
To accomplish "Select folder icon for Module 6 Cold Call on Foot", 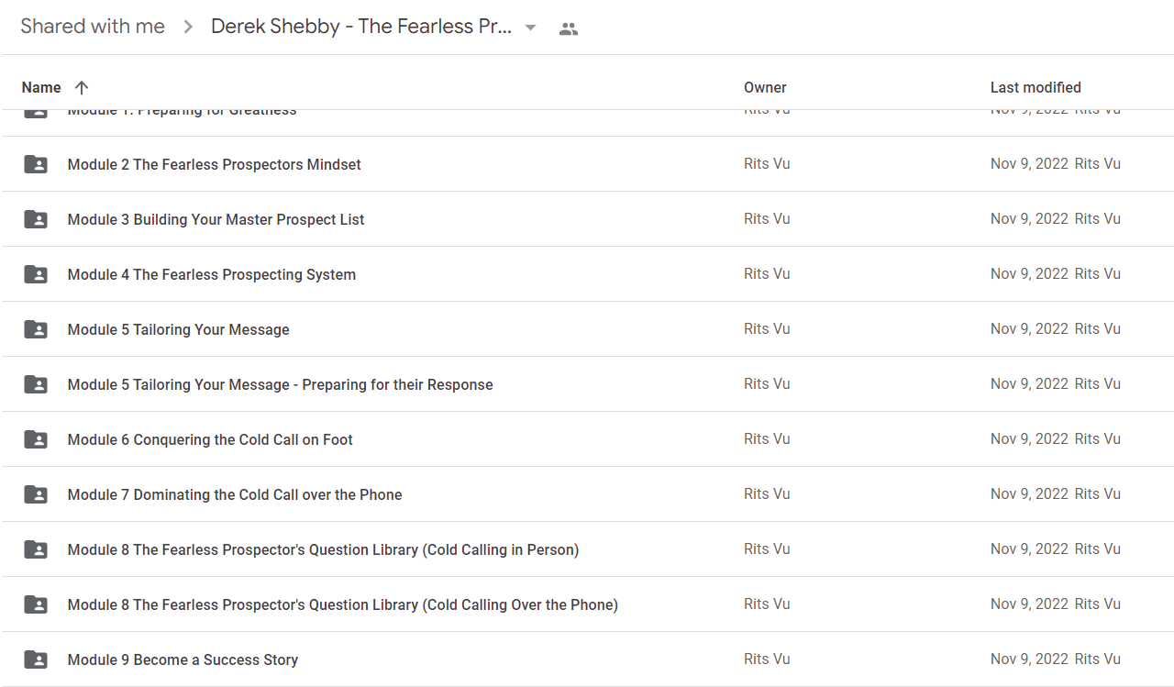I will coord(36,439).
